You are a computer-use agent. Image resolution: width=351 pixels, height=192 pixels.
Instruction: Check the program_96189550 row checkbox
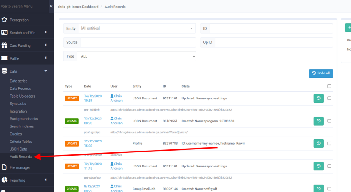(329, 121)
